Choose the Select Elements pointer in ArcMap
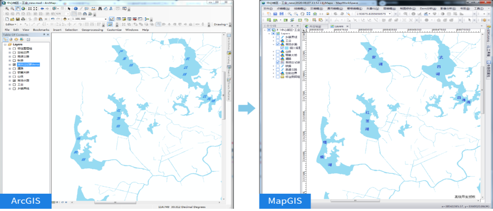This screenshot has height=211, width=493. (x=69, y=9)
